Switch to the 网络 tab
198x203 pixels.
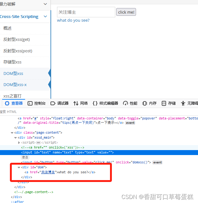(x=84, y=103)
